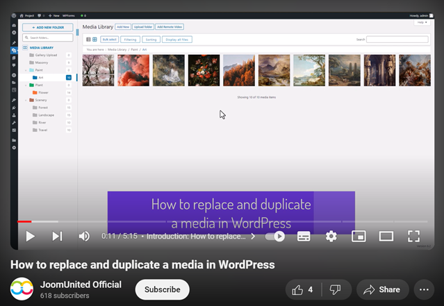Toggle the autoplay switch

(x=276, y=236)
